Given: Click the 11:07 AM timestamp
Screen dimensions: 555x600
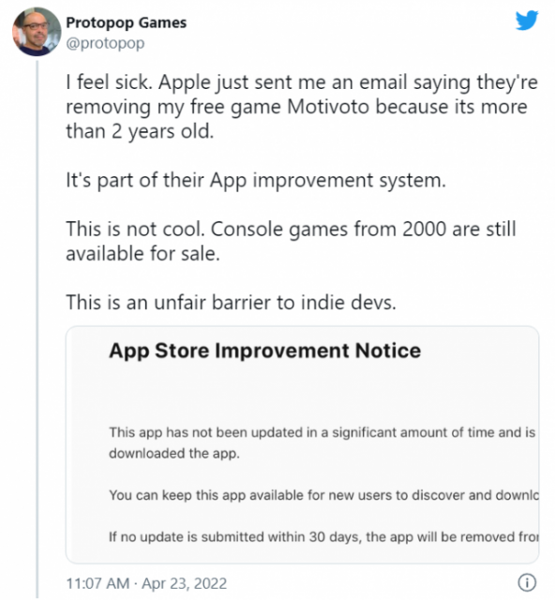Looking at the screenshot, I should coord(97,583).
